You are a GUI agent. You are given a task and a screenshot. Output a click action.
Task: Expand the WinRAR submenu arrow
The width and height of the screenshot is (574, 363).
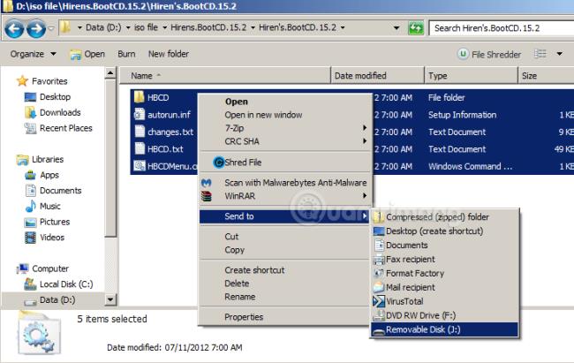coord(366,195)
